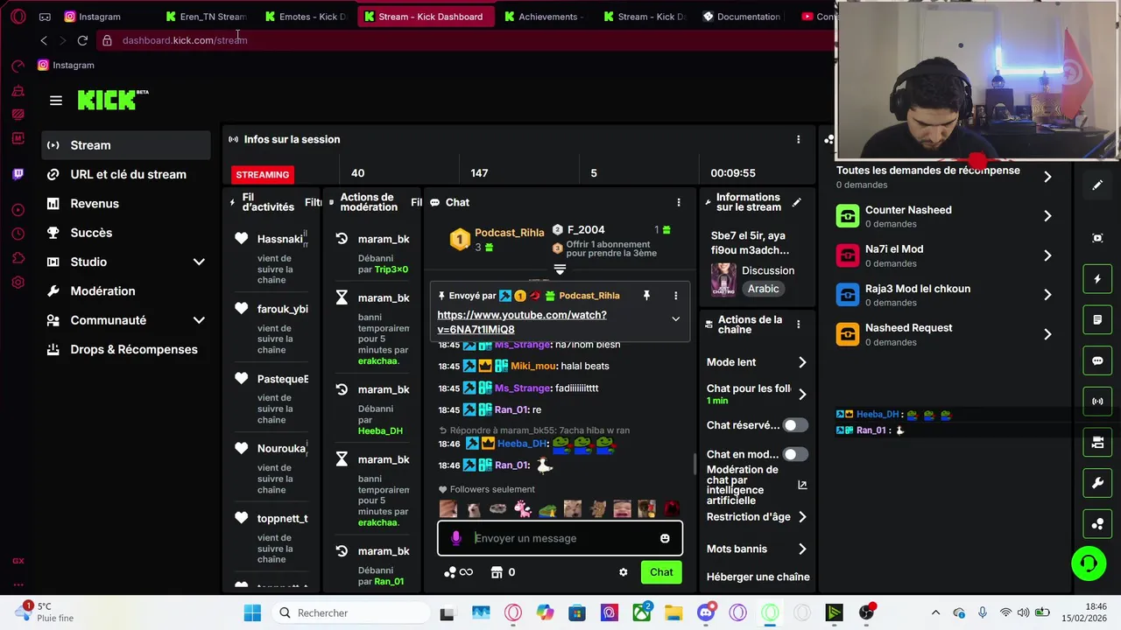Open chat settings gear icon
Viewport: 1121px width, 630px height.
[x=623, y=572]
